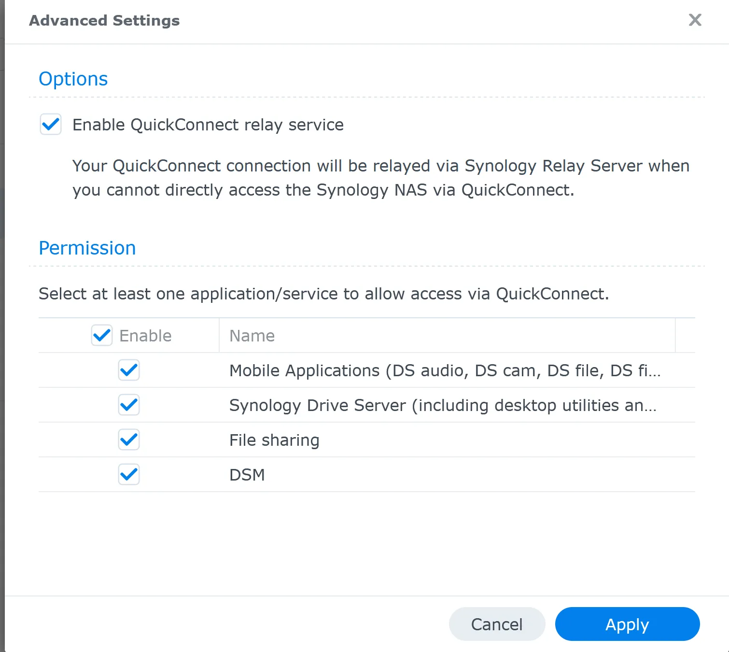Select the File sharing row

tap(274, 440)
